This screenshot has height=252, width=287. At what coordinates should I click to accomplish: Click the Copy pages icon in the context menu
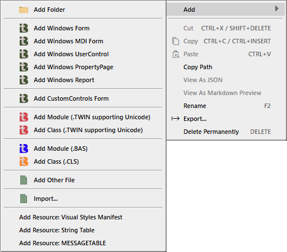tap(176, 41)
